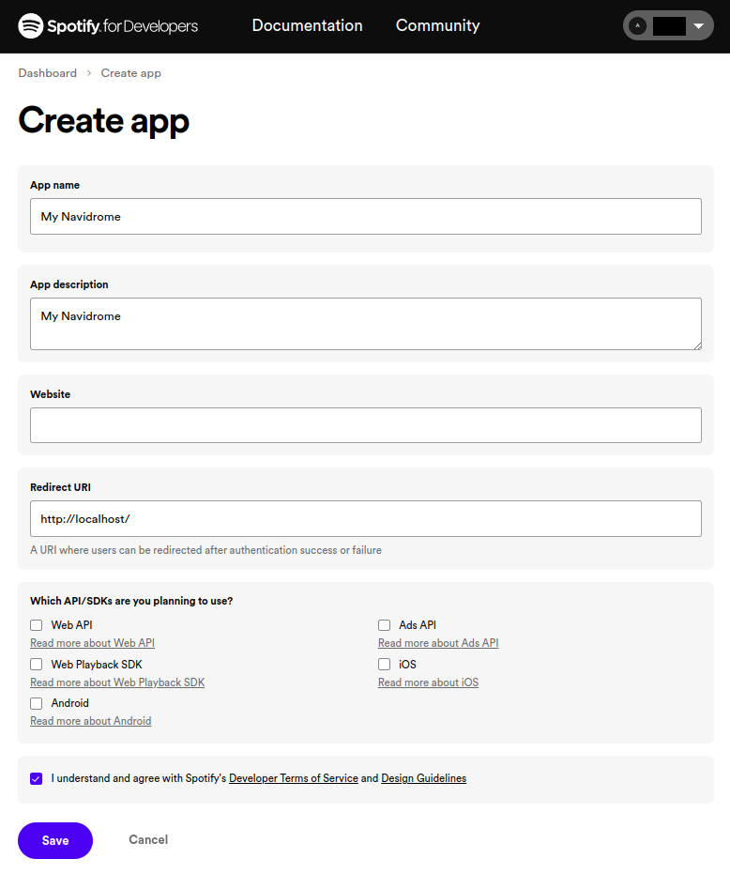This screenshot has width=730, height=874.
Task: Open the account dropdown arrow
Action: coord(697,26)
